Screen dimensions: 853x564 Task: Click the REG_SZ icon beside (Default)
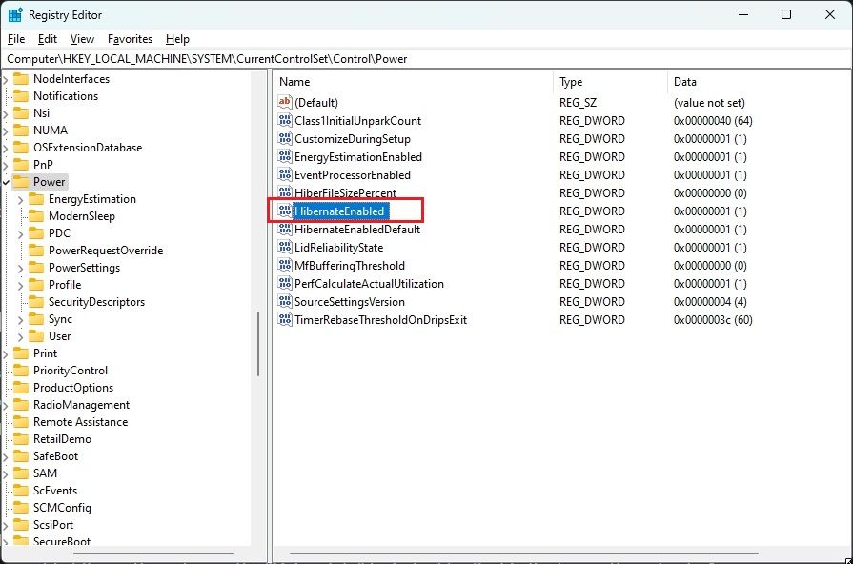(285, 102)
